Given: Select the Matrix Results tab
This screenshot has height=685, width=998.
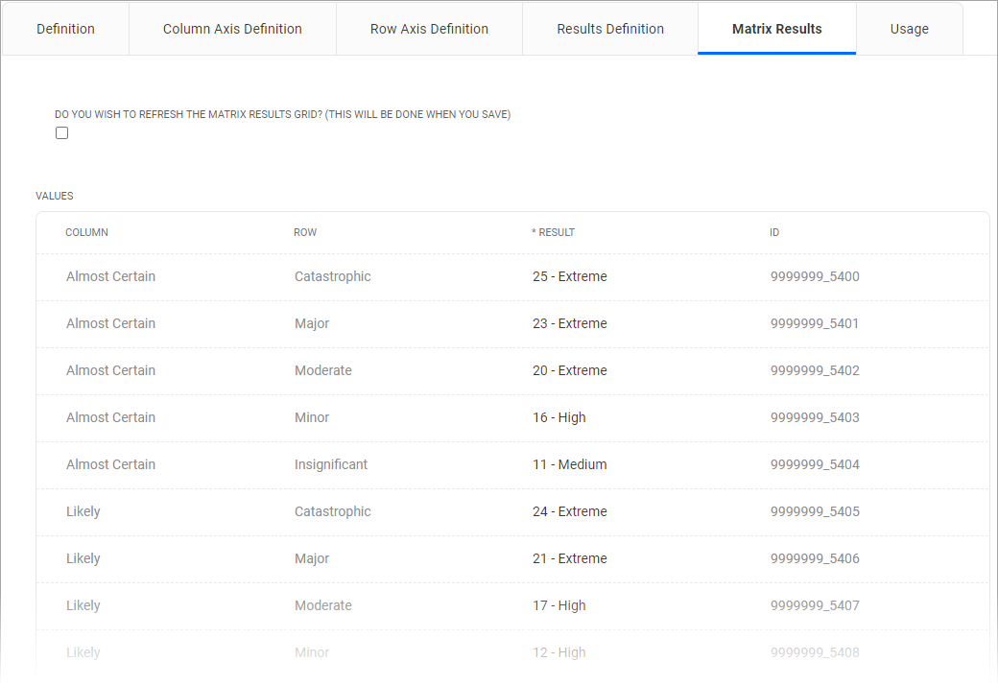Looking at the screenshot, I should 776,29.
